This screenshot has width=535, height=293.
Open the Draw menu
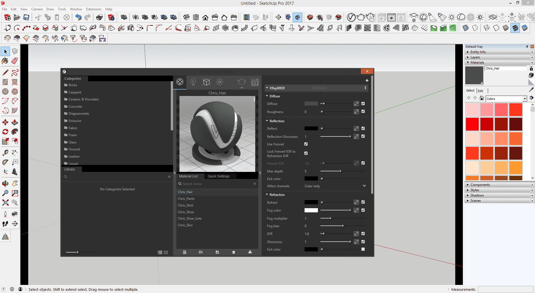point(50,9)
